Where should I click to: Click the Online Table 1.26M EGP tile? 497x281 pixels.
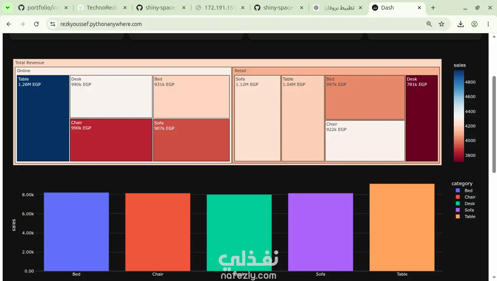click(x=43, y=118)
